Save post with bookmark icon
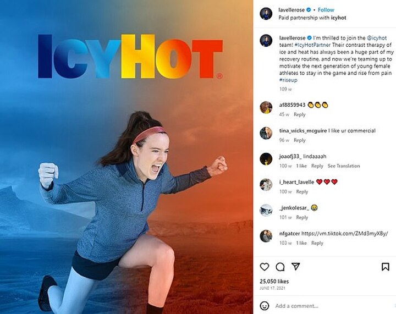The image size is (396, 314). 385,267
